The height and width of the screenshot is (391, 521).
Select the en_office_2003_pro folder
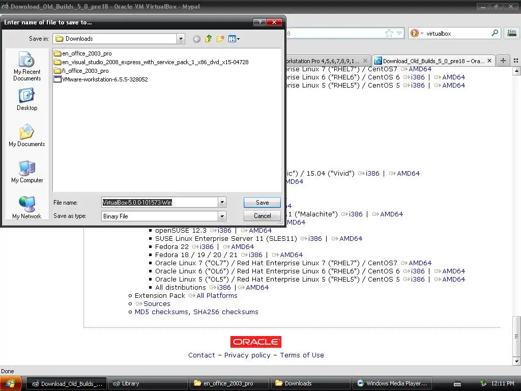(x=83, y=53)
